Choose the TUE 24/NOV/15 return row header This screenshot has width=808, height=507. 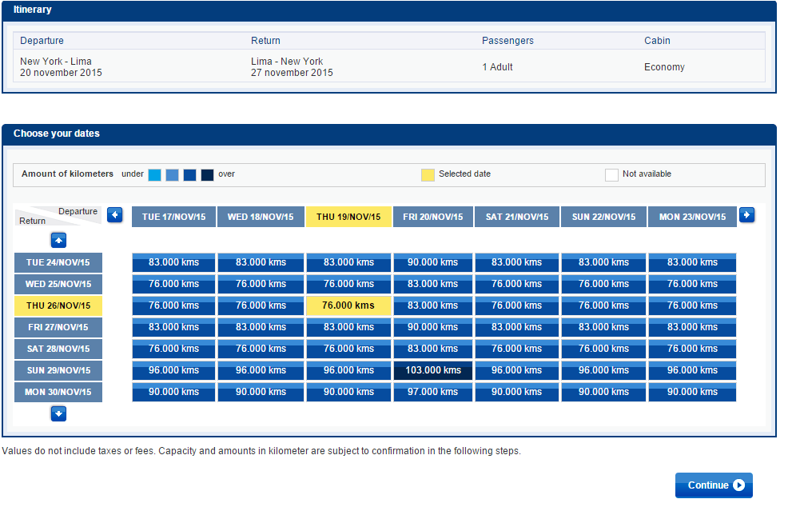pyautogui.click(x=58, y=262)
